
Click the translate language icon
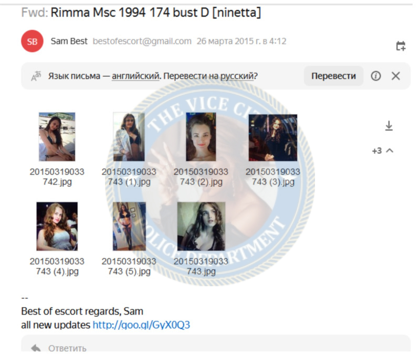[x=36, y=76]
